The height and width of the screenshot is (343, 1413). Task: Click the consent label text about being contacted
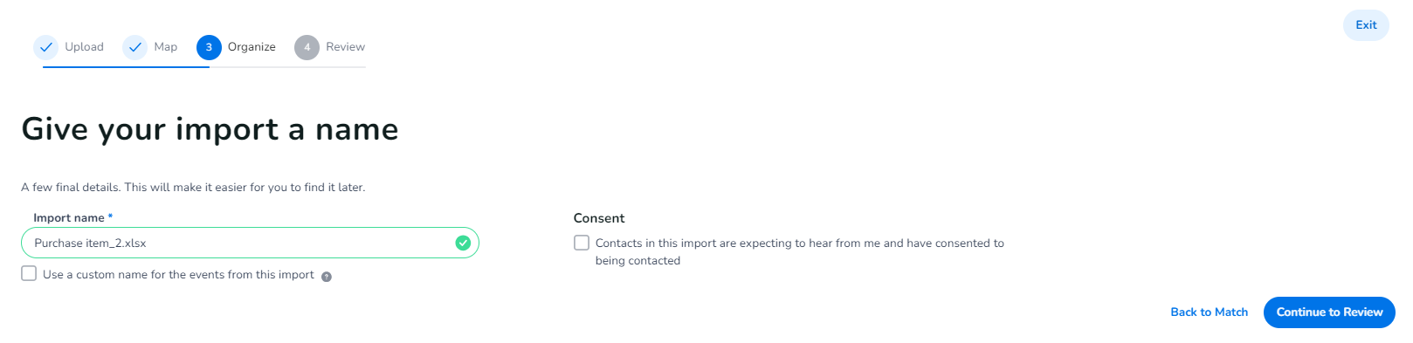(x=800, y=252)
